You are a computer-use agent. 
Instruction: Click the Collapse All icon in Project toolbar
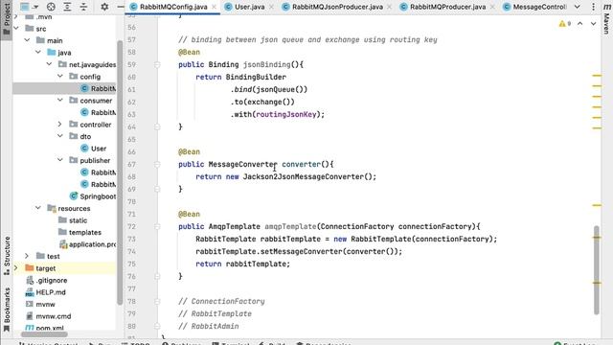(83, 7)
